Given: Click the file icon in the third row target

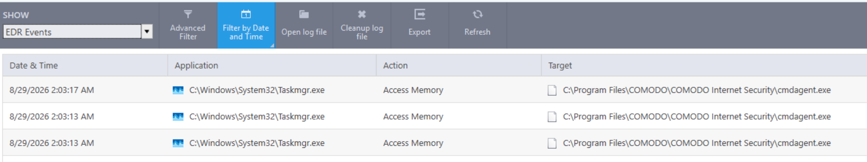Looking at the screenshot, I should [x=552, y=143].
